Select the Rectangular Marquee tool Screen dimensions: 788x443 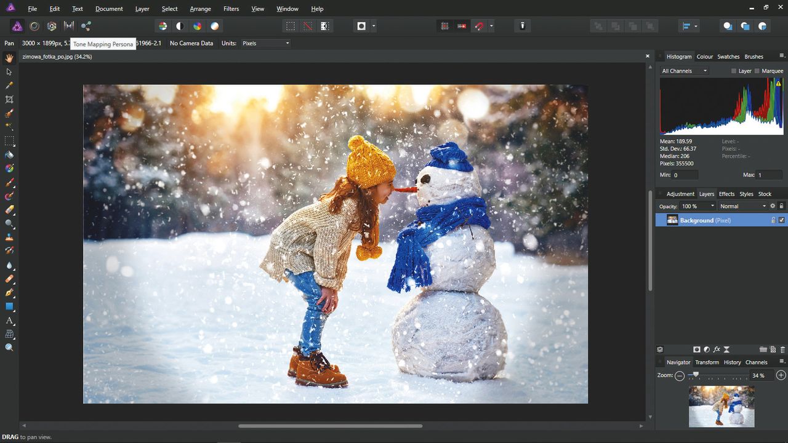point(9,141)
